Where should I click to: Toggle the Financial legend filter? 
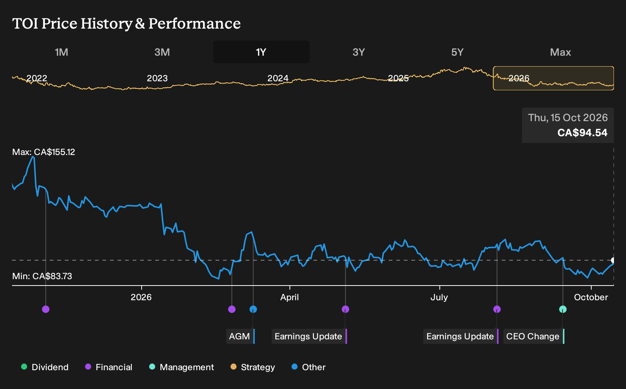pos(108,367)
